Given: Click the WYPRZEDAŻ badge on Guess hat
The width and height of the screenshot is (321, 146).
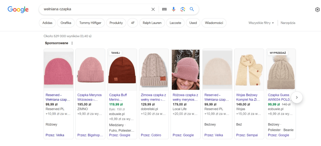Looking at the screenshot, I should click(278, 53).
